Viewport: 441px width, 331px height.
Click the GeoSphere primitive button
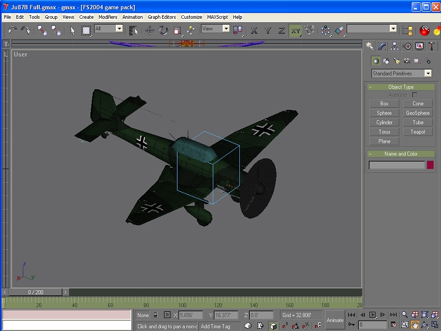pos(417,113)
